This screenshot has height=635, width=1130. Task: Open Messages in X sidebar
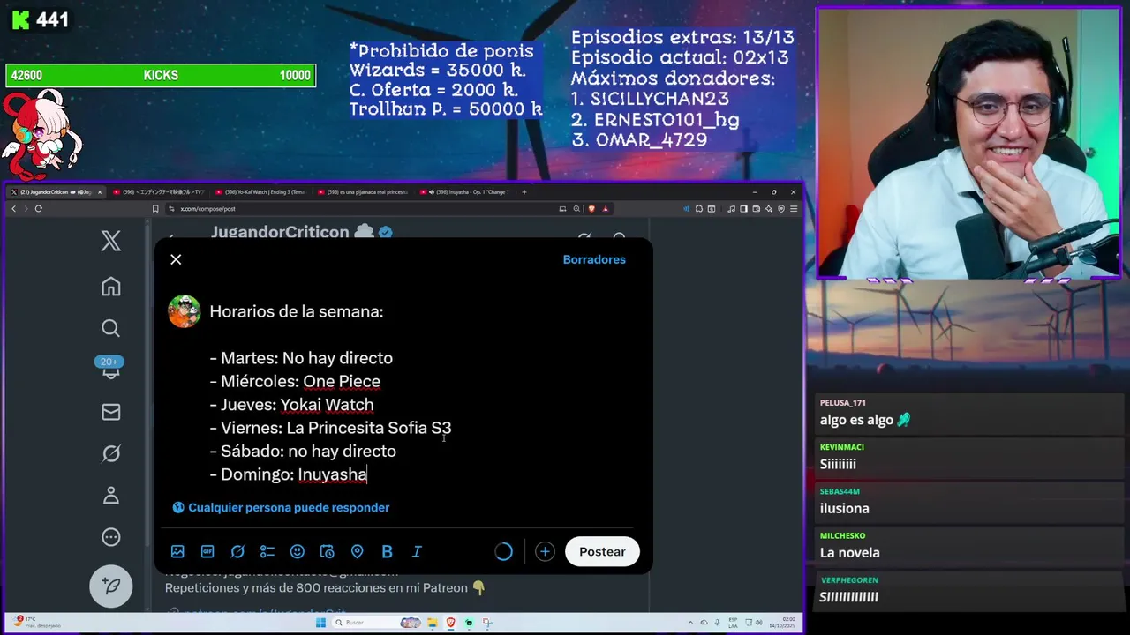(x=110, y=412)
